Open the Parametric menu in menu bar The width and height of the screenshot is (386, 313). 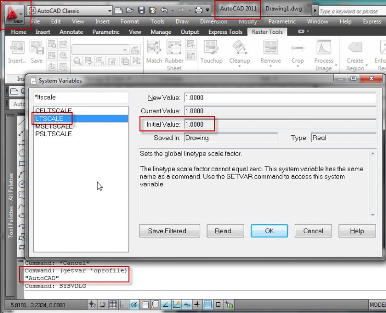tap(282, 22)
